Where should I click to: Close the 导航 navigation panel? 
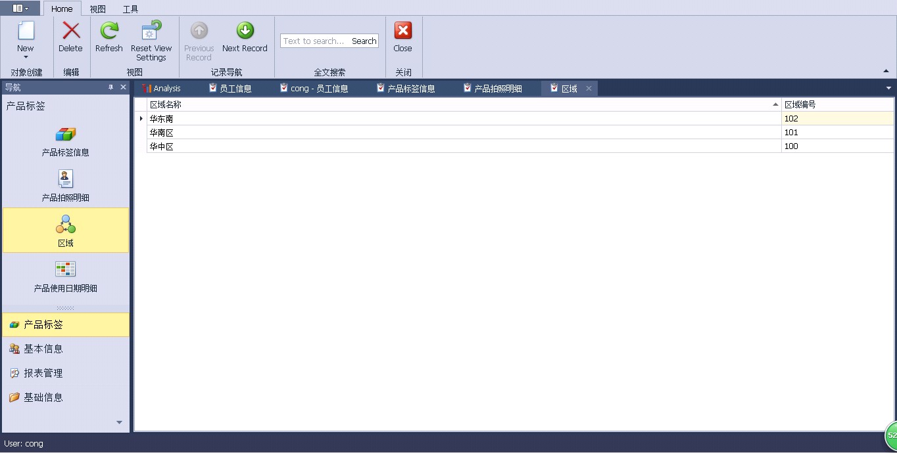point(123,87)
